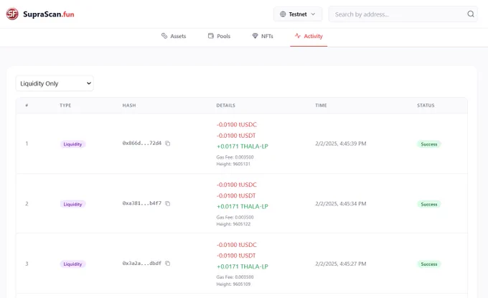488x298 pixels.
Task: Click timestamp 2/2/2025, 4:45:39 PM
Action: click(340, 144)
